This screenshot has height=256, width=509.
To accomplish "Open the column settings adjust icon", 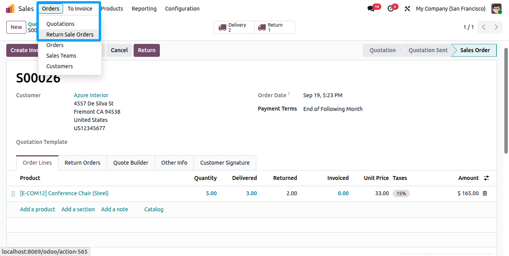I will coord(486,178).
